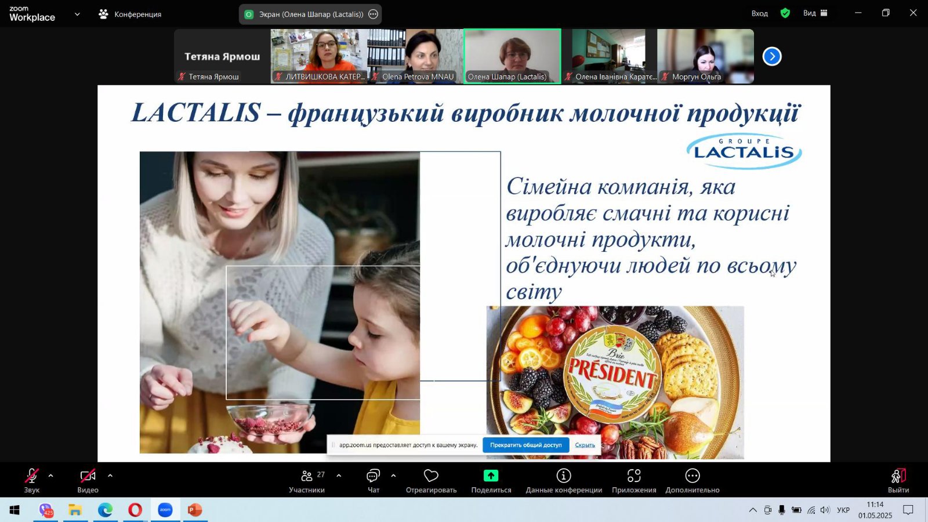The width and height of the screenshot is (928, 522).
Task: Click the microphone tray icon
Action: tap(782, 510)
